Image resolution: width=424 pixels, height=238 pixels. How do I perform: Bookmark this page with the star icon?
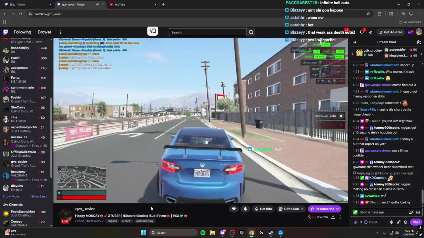point(368,14)
